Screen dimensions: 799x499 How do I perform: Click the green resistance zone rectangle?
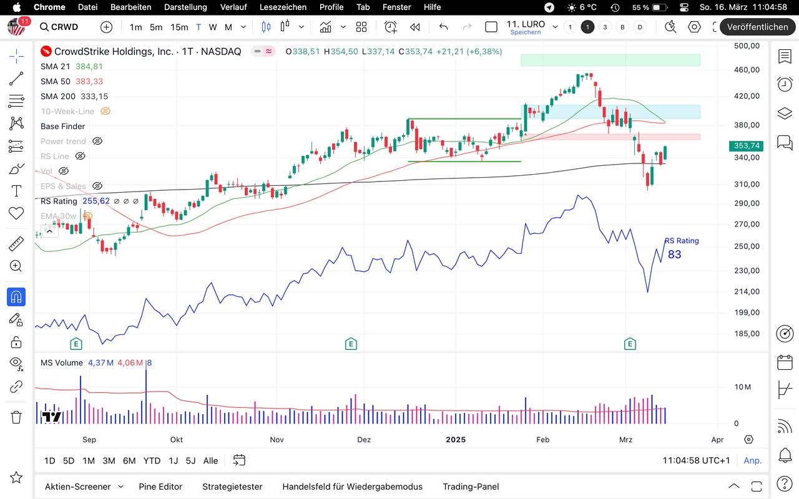(x=610, y=60)
